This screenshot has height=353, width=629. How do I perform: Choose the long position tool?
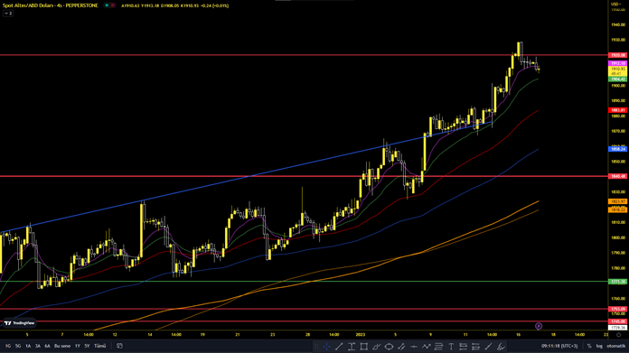464,346
